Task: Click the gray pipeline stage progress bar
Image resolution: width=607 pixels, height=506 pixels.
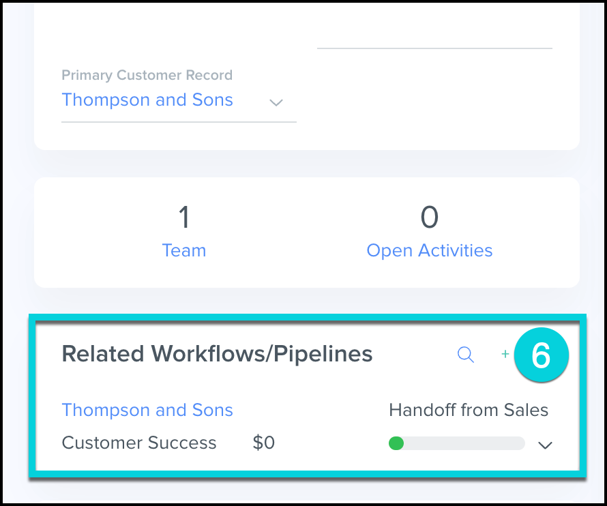Action: (464, 443)
